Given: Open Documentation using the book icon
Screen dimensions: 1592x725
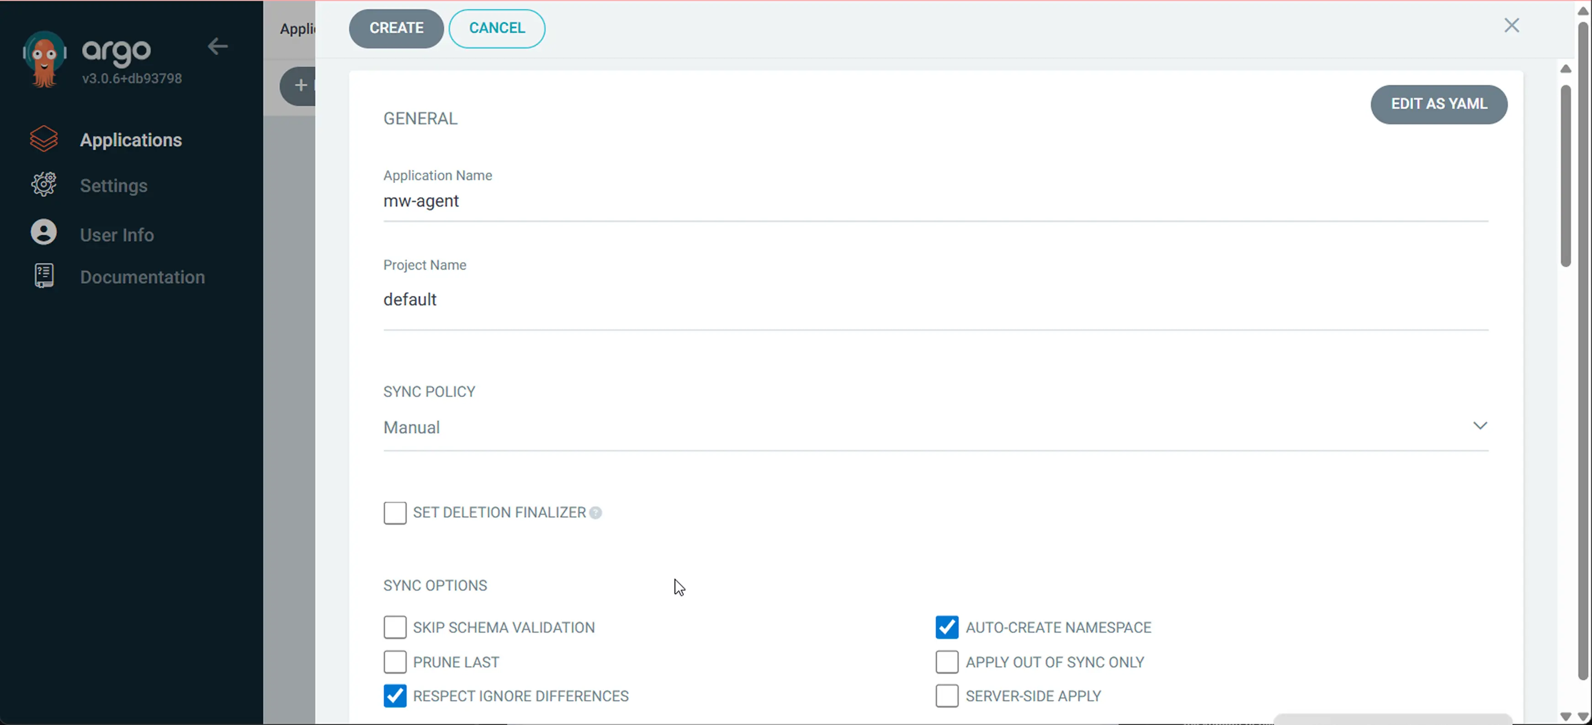Looking at the screenshot, I should point(43,276).
